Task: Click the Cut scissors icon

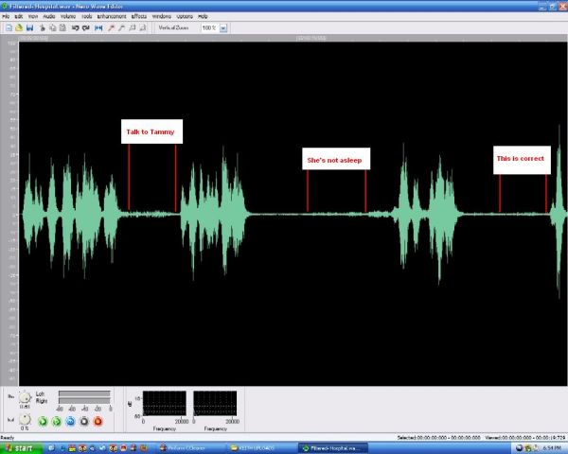Action: [43, 27]
